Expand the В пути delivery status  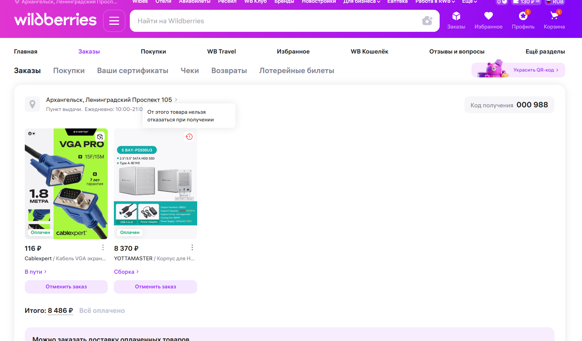pos(36,272)
